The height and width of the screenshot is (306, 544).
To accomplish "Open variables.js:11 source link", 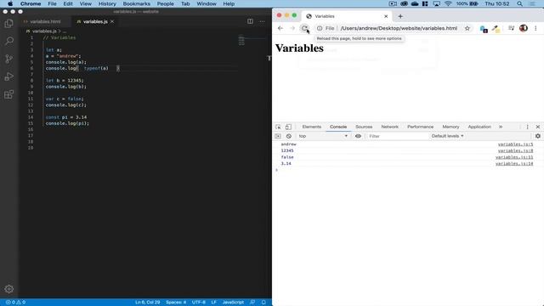I will click(x=514, y=157).
